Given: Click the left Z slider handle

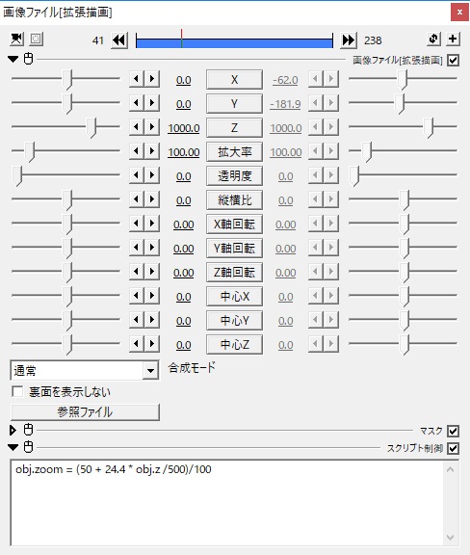Looking at the screenshot, I should pos(91,128).
